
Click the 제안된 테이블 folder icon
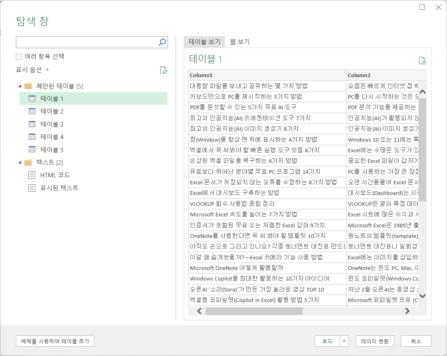coord(28,85)
